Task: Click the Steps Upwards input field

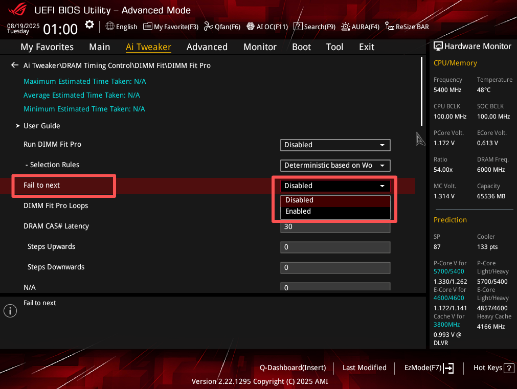Action: (x=335, y=247)
